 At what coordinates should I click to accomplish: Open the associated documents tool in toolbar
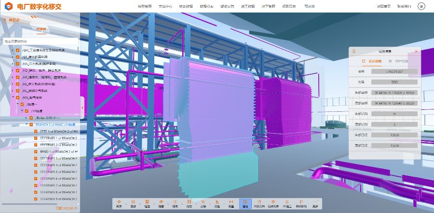(x=259, y=203)
